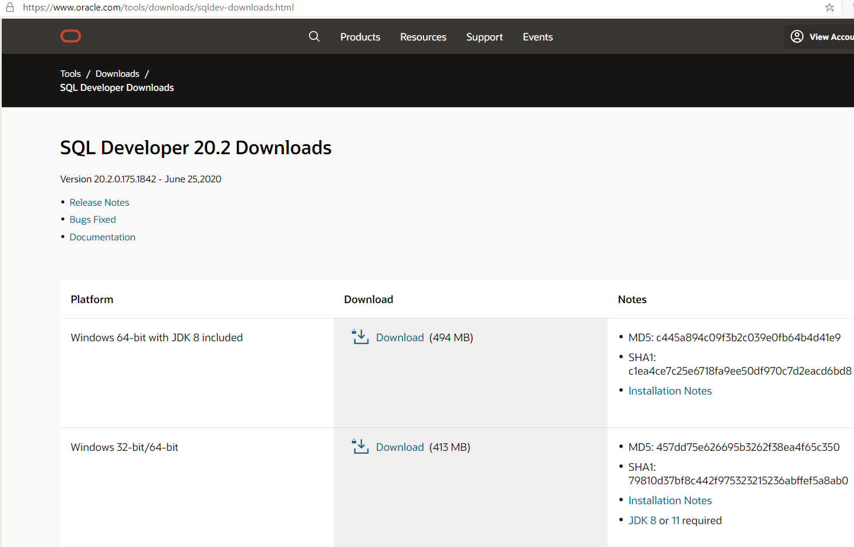Open the Resources menu
The width and height of the screenshot is (854, 547).
[x=423, y=37]
